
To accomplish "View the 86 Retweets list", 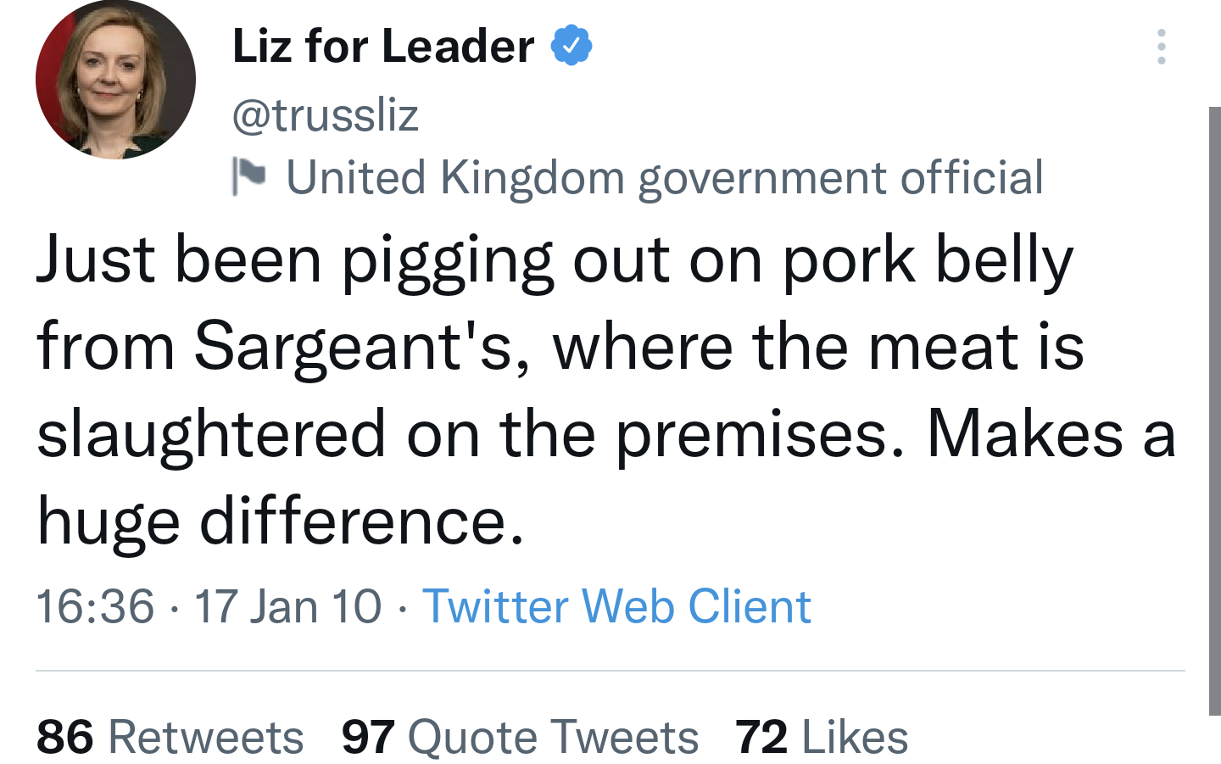I will tap(170, 736).
